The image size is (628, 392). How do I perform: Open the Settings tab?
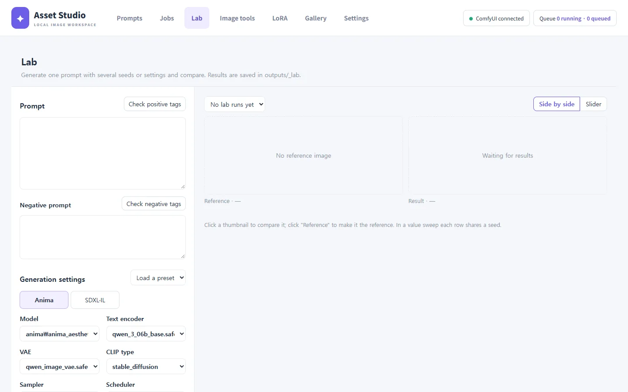[356, 18]
